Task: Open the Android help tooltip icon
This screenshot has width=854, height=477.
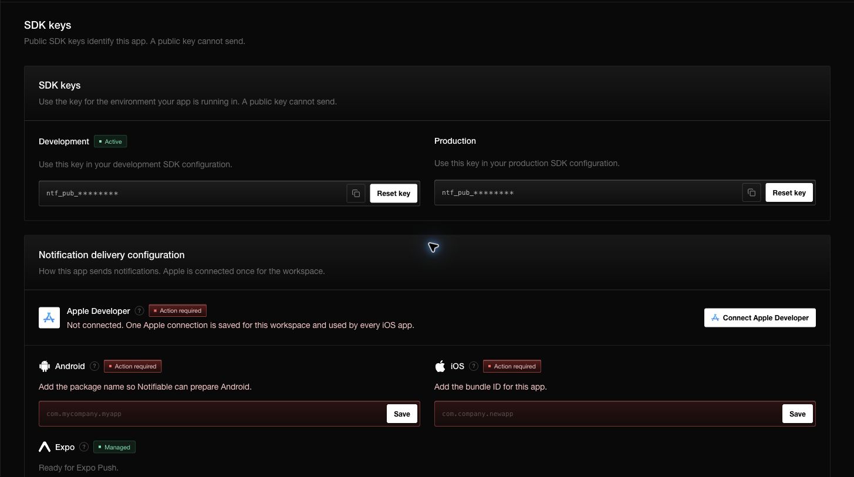Action: pyautogui.click(x=94, y=366)
